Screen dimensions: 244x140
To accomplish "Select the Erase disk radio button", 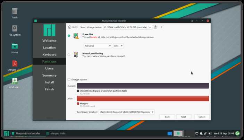I will 69,36.
